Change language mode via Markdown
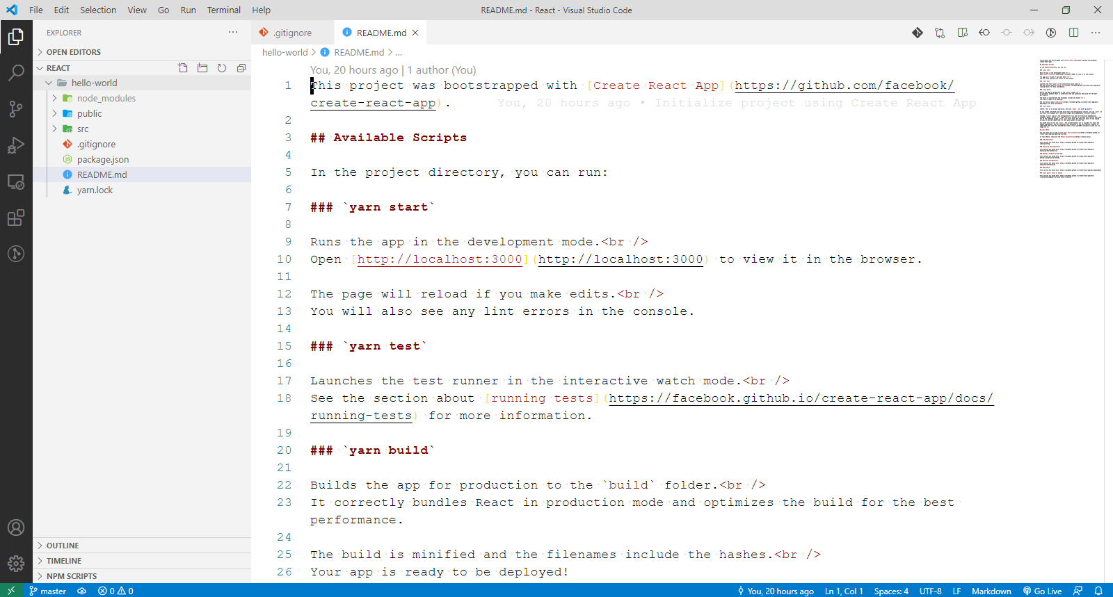This screenshot has height=597, width=1113. [991, 591]
